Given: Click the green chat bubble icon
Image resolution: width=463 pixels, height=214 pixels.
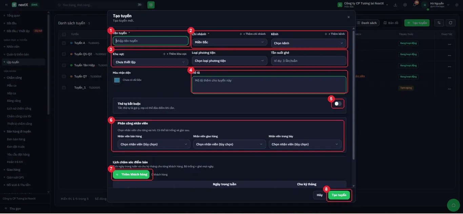Looking at the screenshot, I should pyautogui.click(x=453, y=205).
